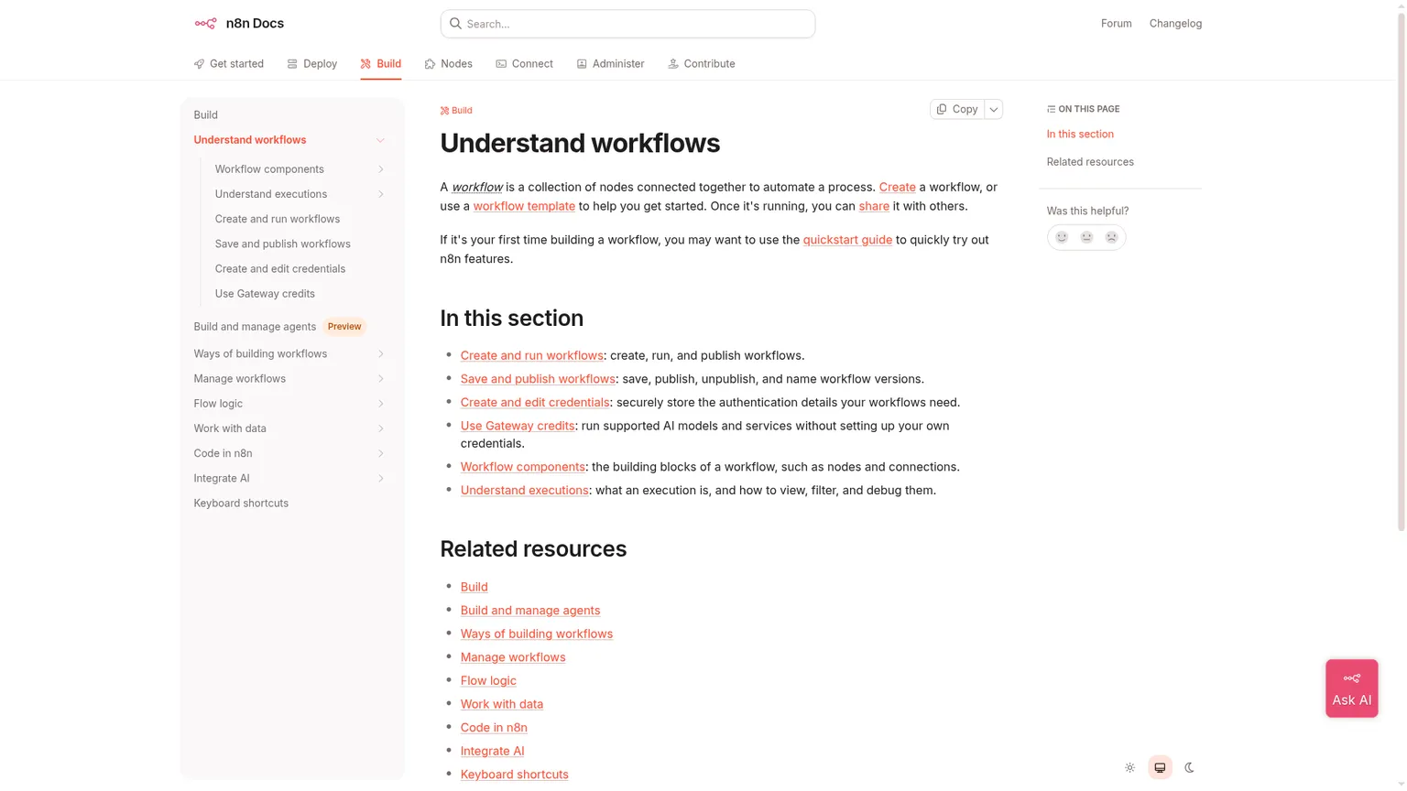Click the magnifier icon in the search bar

coord(455,24)
